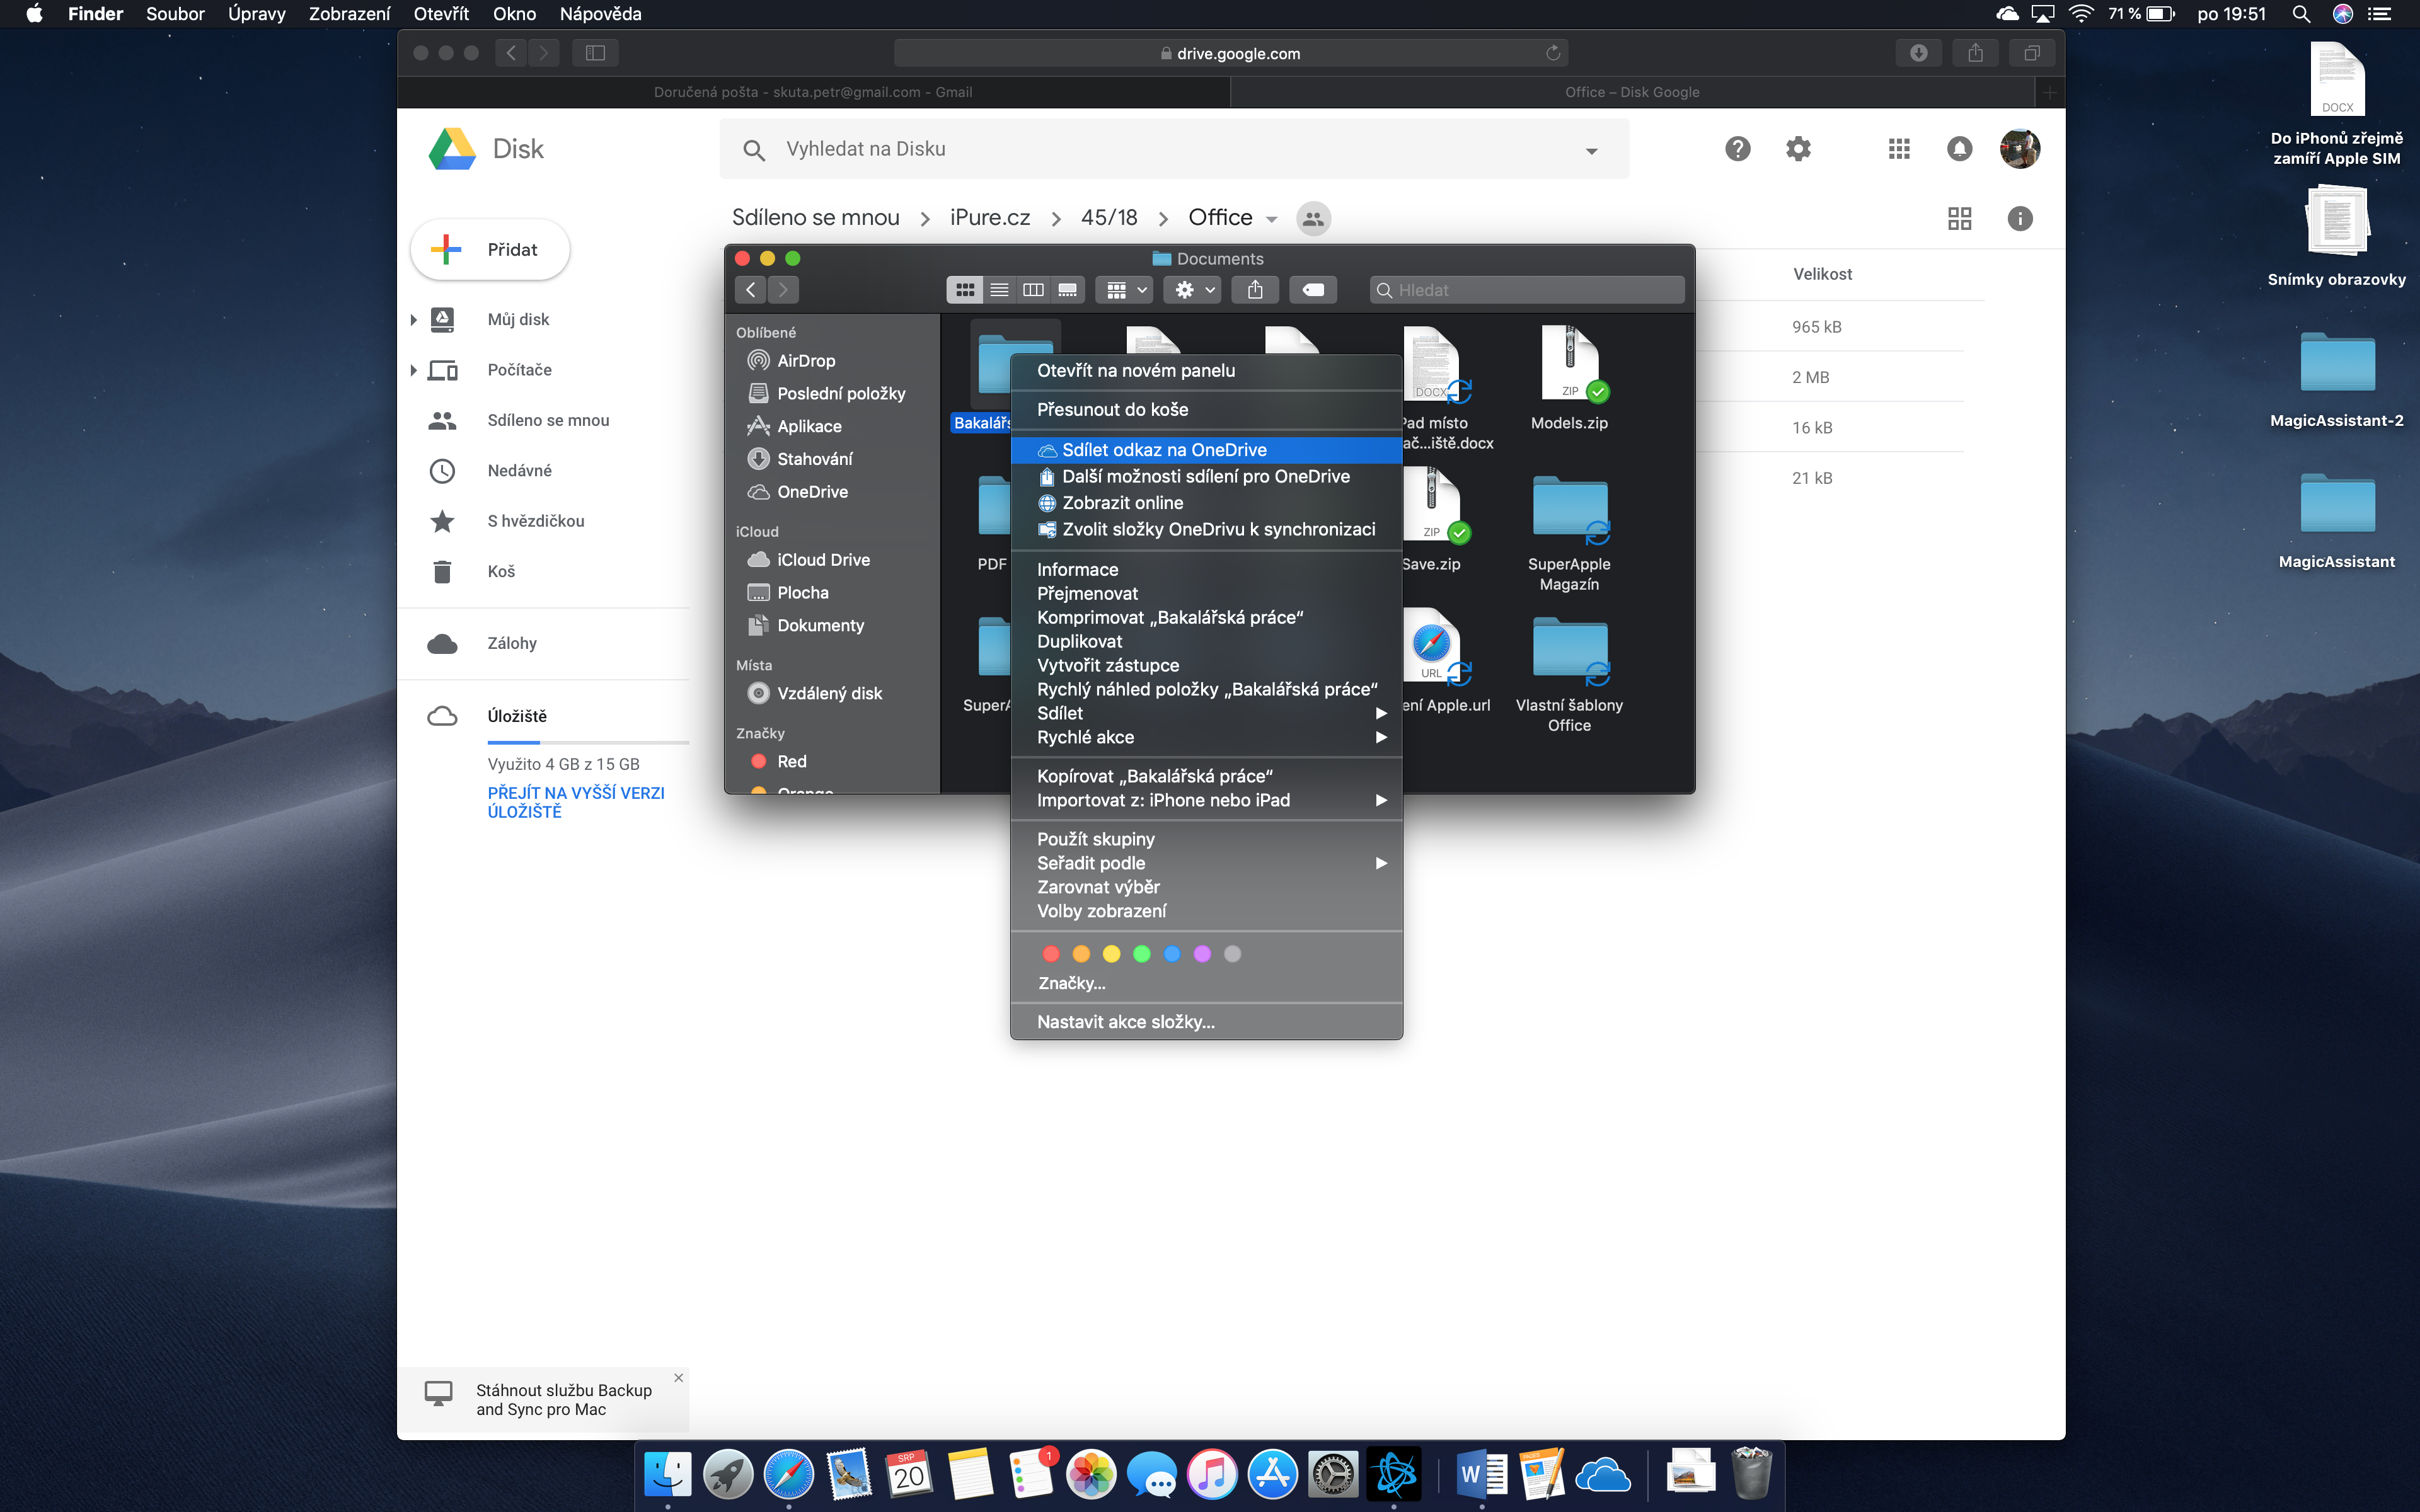Image resolution: width=2420 pixels, height=1512 pixels.
Task: Select Přesunout do koše menu entry
Action: 1112,409
